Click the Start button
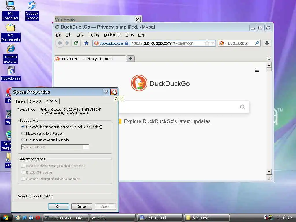Image resolution: width=296 pixels, height=222 pixels. [x=6, y=218]
